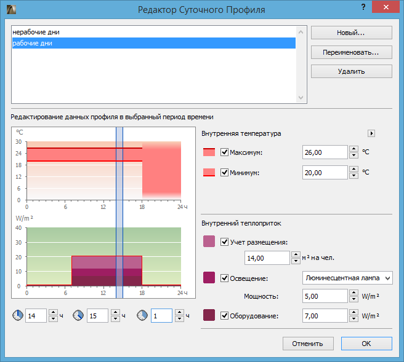This screenshot has height=362, width=404.
Task: Toggle the Оборудование checkbox
Action: (224, 316)
